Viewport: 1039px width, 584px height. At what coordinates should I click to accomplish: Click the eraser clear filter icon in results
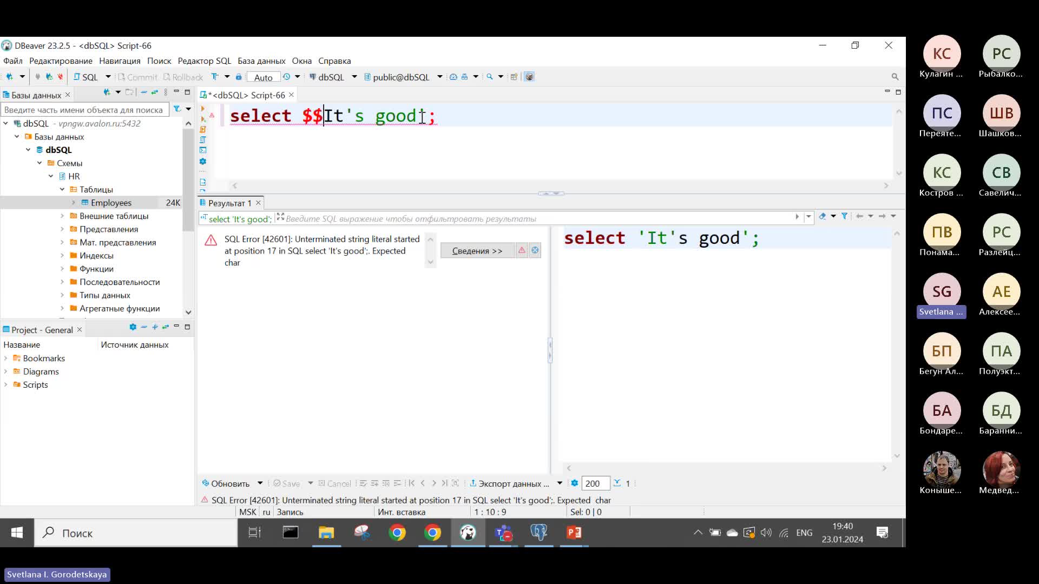tap(822, 216)
